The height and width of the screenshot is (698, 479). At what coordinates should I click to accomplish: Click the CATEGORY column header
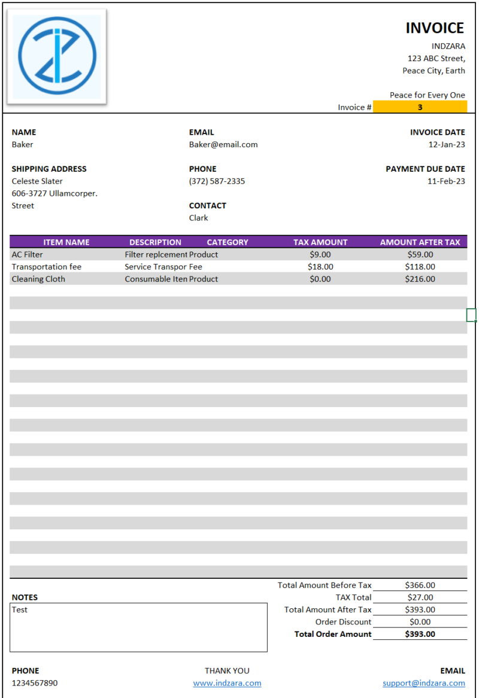[x=228, y=242]
